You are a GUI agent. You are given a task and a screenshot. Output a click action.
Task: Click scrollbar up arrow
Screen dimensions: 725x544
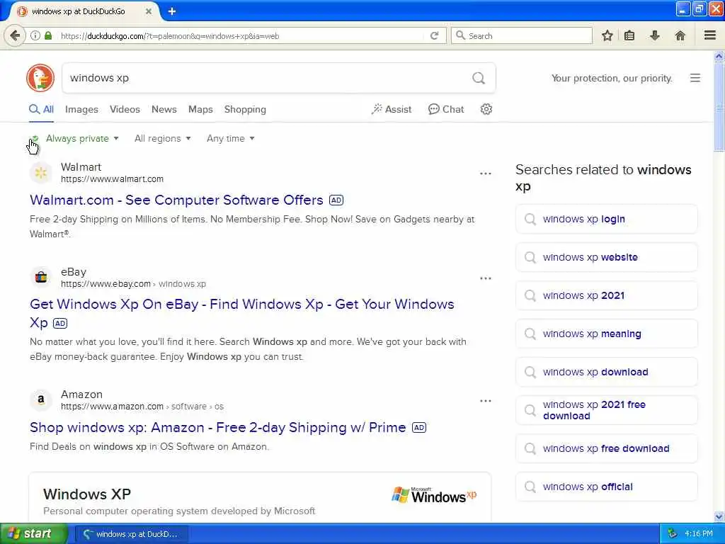click(719, 57)
